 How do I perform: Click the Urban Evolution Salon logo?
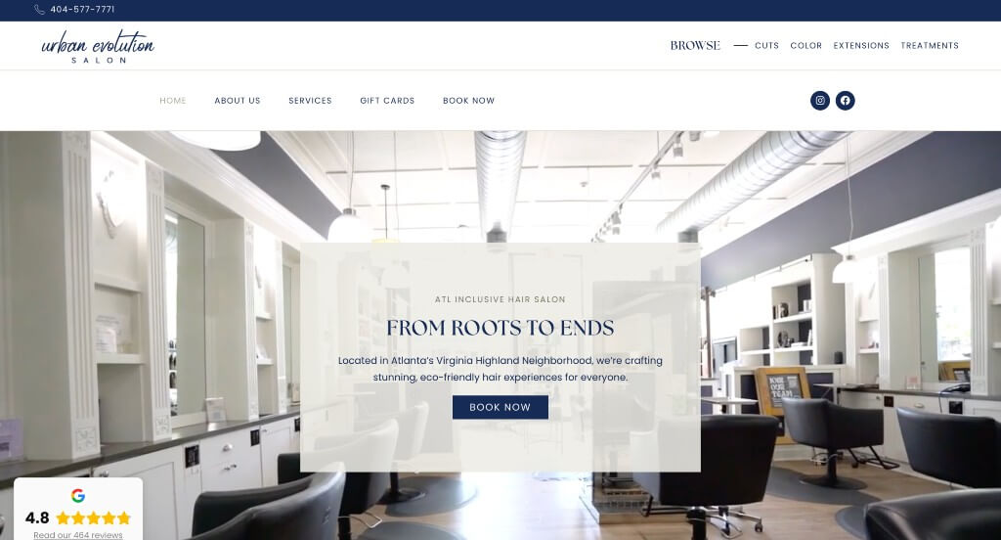[x=98, y=46]
